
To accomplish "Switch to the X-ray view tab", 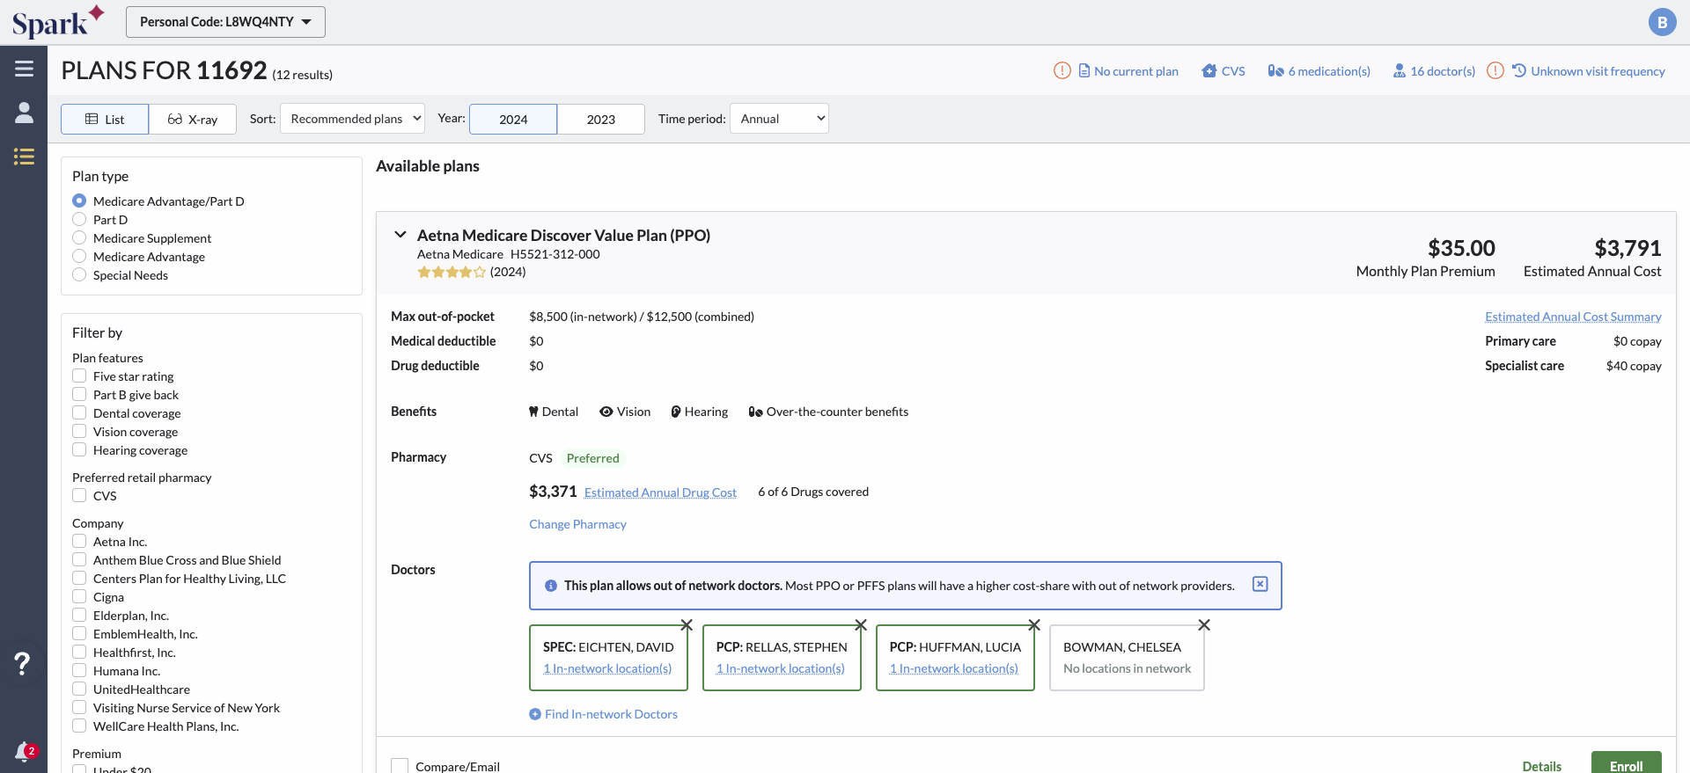I will tap(193, 120).
